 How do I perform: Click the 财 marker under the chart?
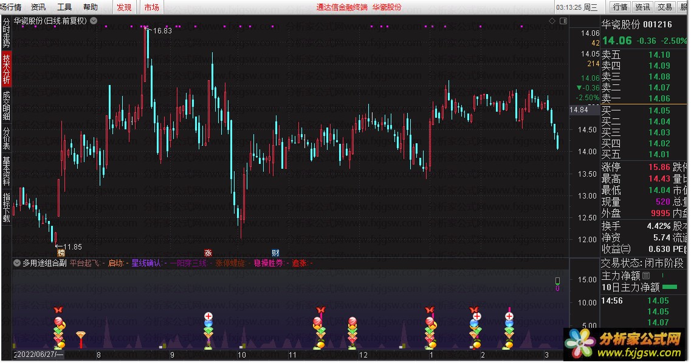point(275,253)
